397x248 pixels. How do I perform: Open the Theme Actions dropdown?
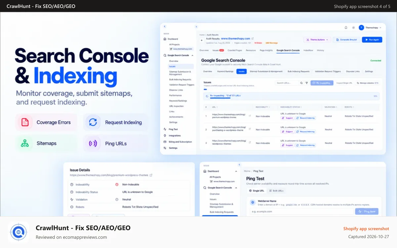pos(317,40)
